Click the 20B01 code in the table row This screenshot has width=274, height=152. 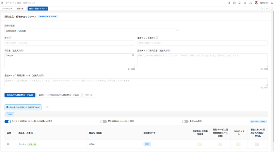tap(147, 144)
